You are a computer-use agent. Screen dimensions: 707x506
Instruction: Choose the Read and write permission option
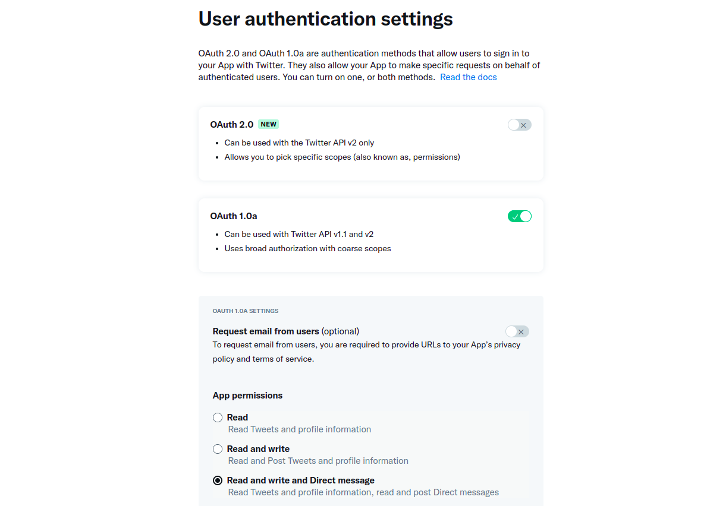pyautogui.click(x=218, y=449)
